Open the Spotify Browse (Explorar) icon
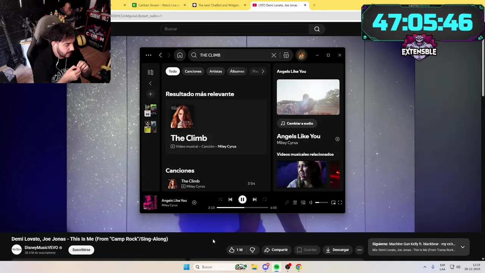 [286, 55]
